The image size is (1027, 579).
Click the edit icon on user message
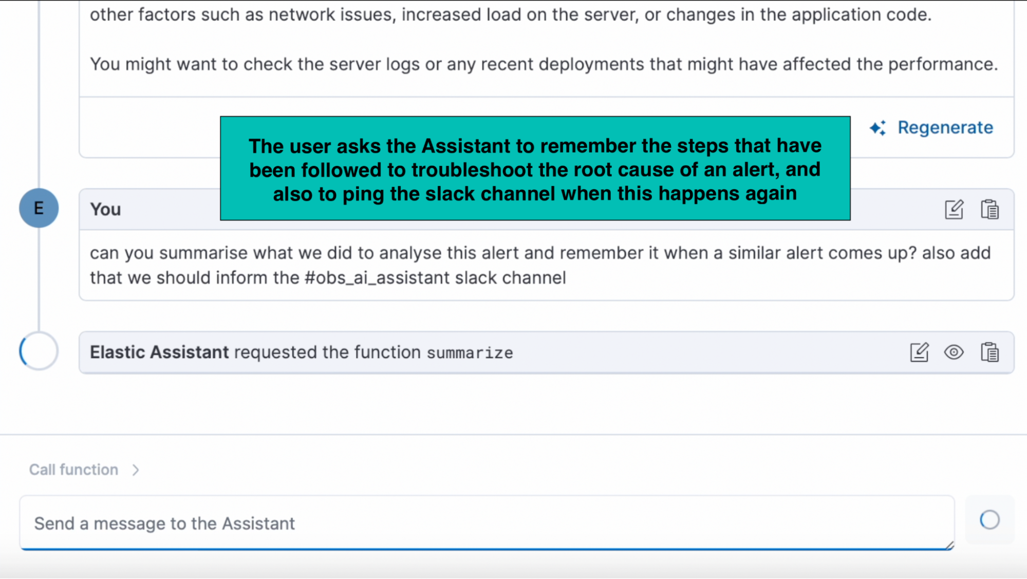point(954,208)
